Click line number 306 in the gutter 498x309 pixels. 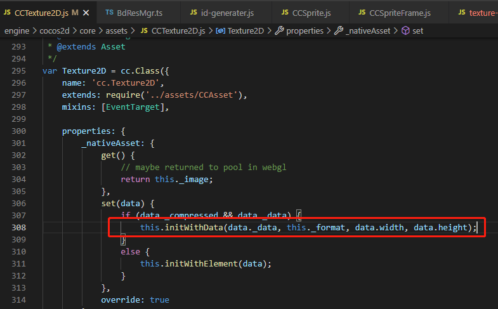click(19, 203)
